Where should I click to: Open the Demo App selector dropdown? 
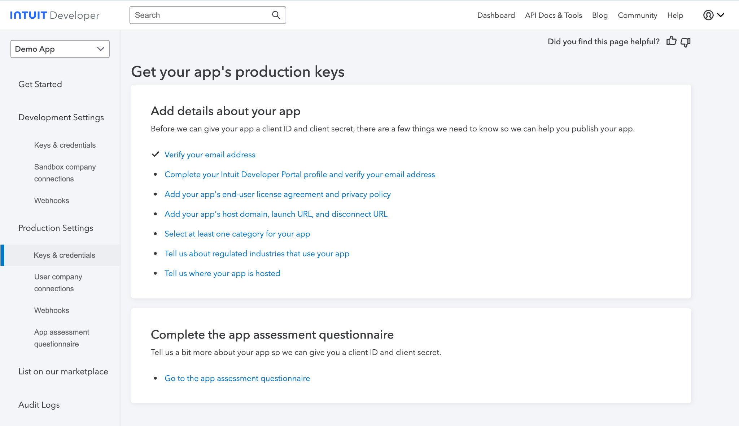point(60,49)
